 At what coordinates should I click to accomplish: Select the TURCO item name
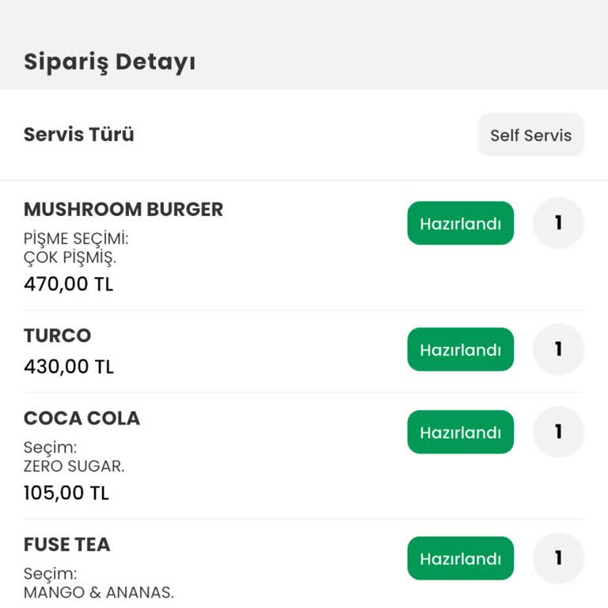tap(58, 336)
